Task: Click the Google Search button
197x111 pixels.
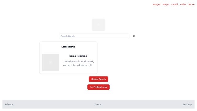Action: 98,79
